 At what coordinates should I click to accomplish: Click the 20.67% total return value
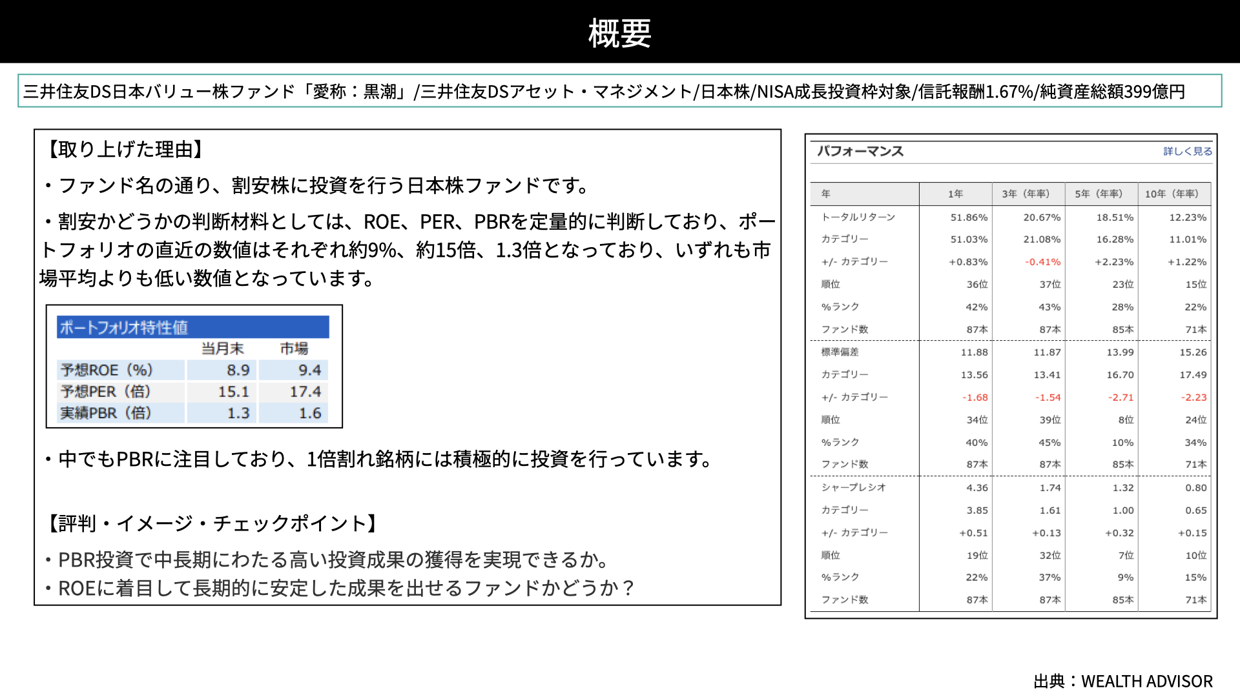point(1042,217)
